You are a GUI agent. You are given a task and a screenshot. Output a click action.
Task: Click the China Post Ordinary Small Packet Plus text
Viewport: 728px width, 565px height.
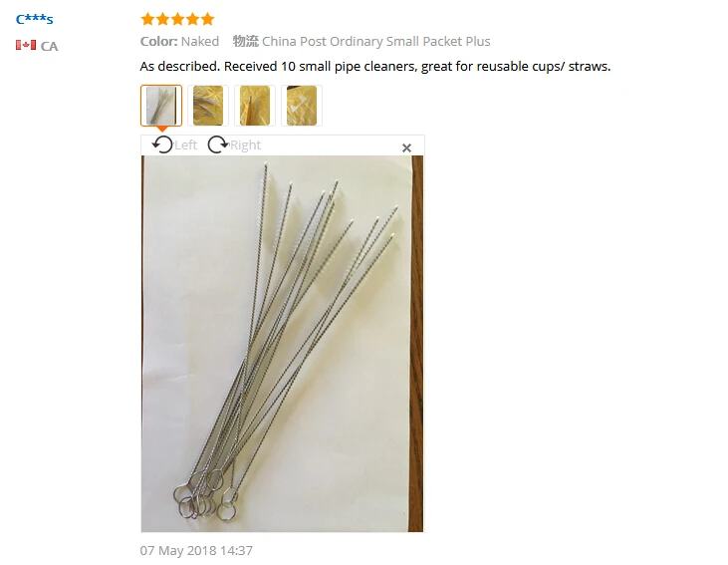point(376,41)
